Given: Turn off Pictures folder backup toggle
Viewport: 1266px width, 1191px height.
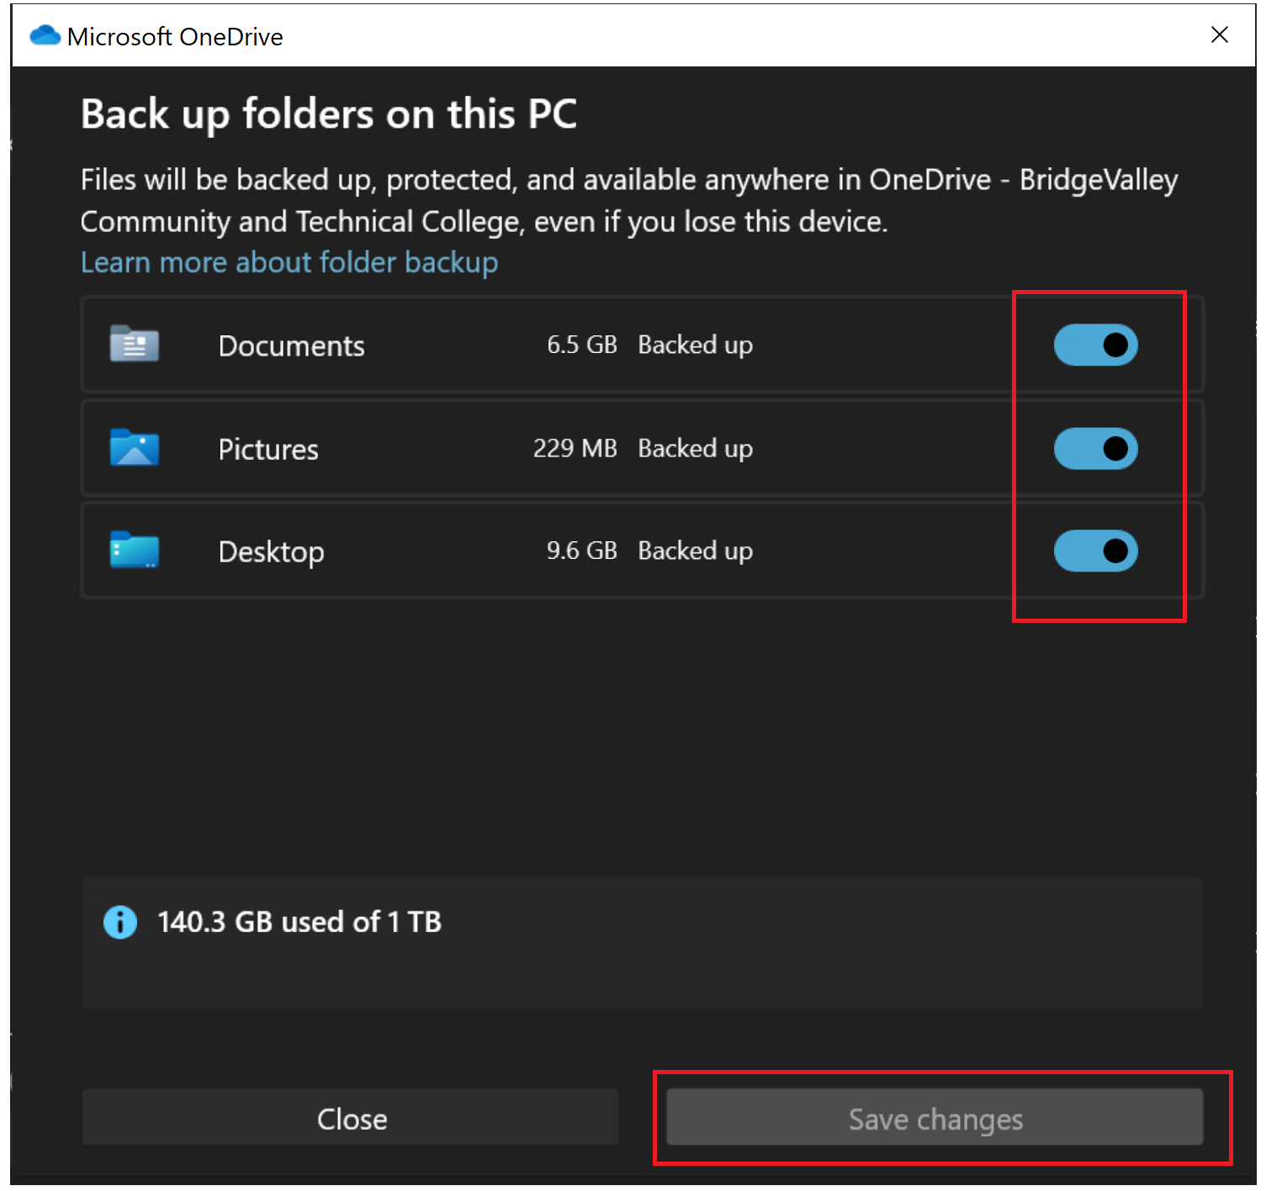Looking at the screenshot, I should click(1095, 448).
